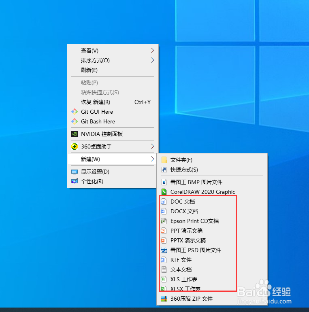The height and width of the screenshot is (312, 309).
Task: Expand the 新建(W) submenu arrow
Action: click(153, 159)
